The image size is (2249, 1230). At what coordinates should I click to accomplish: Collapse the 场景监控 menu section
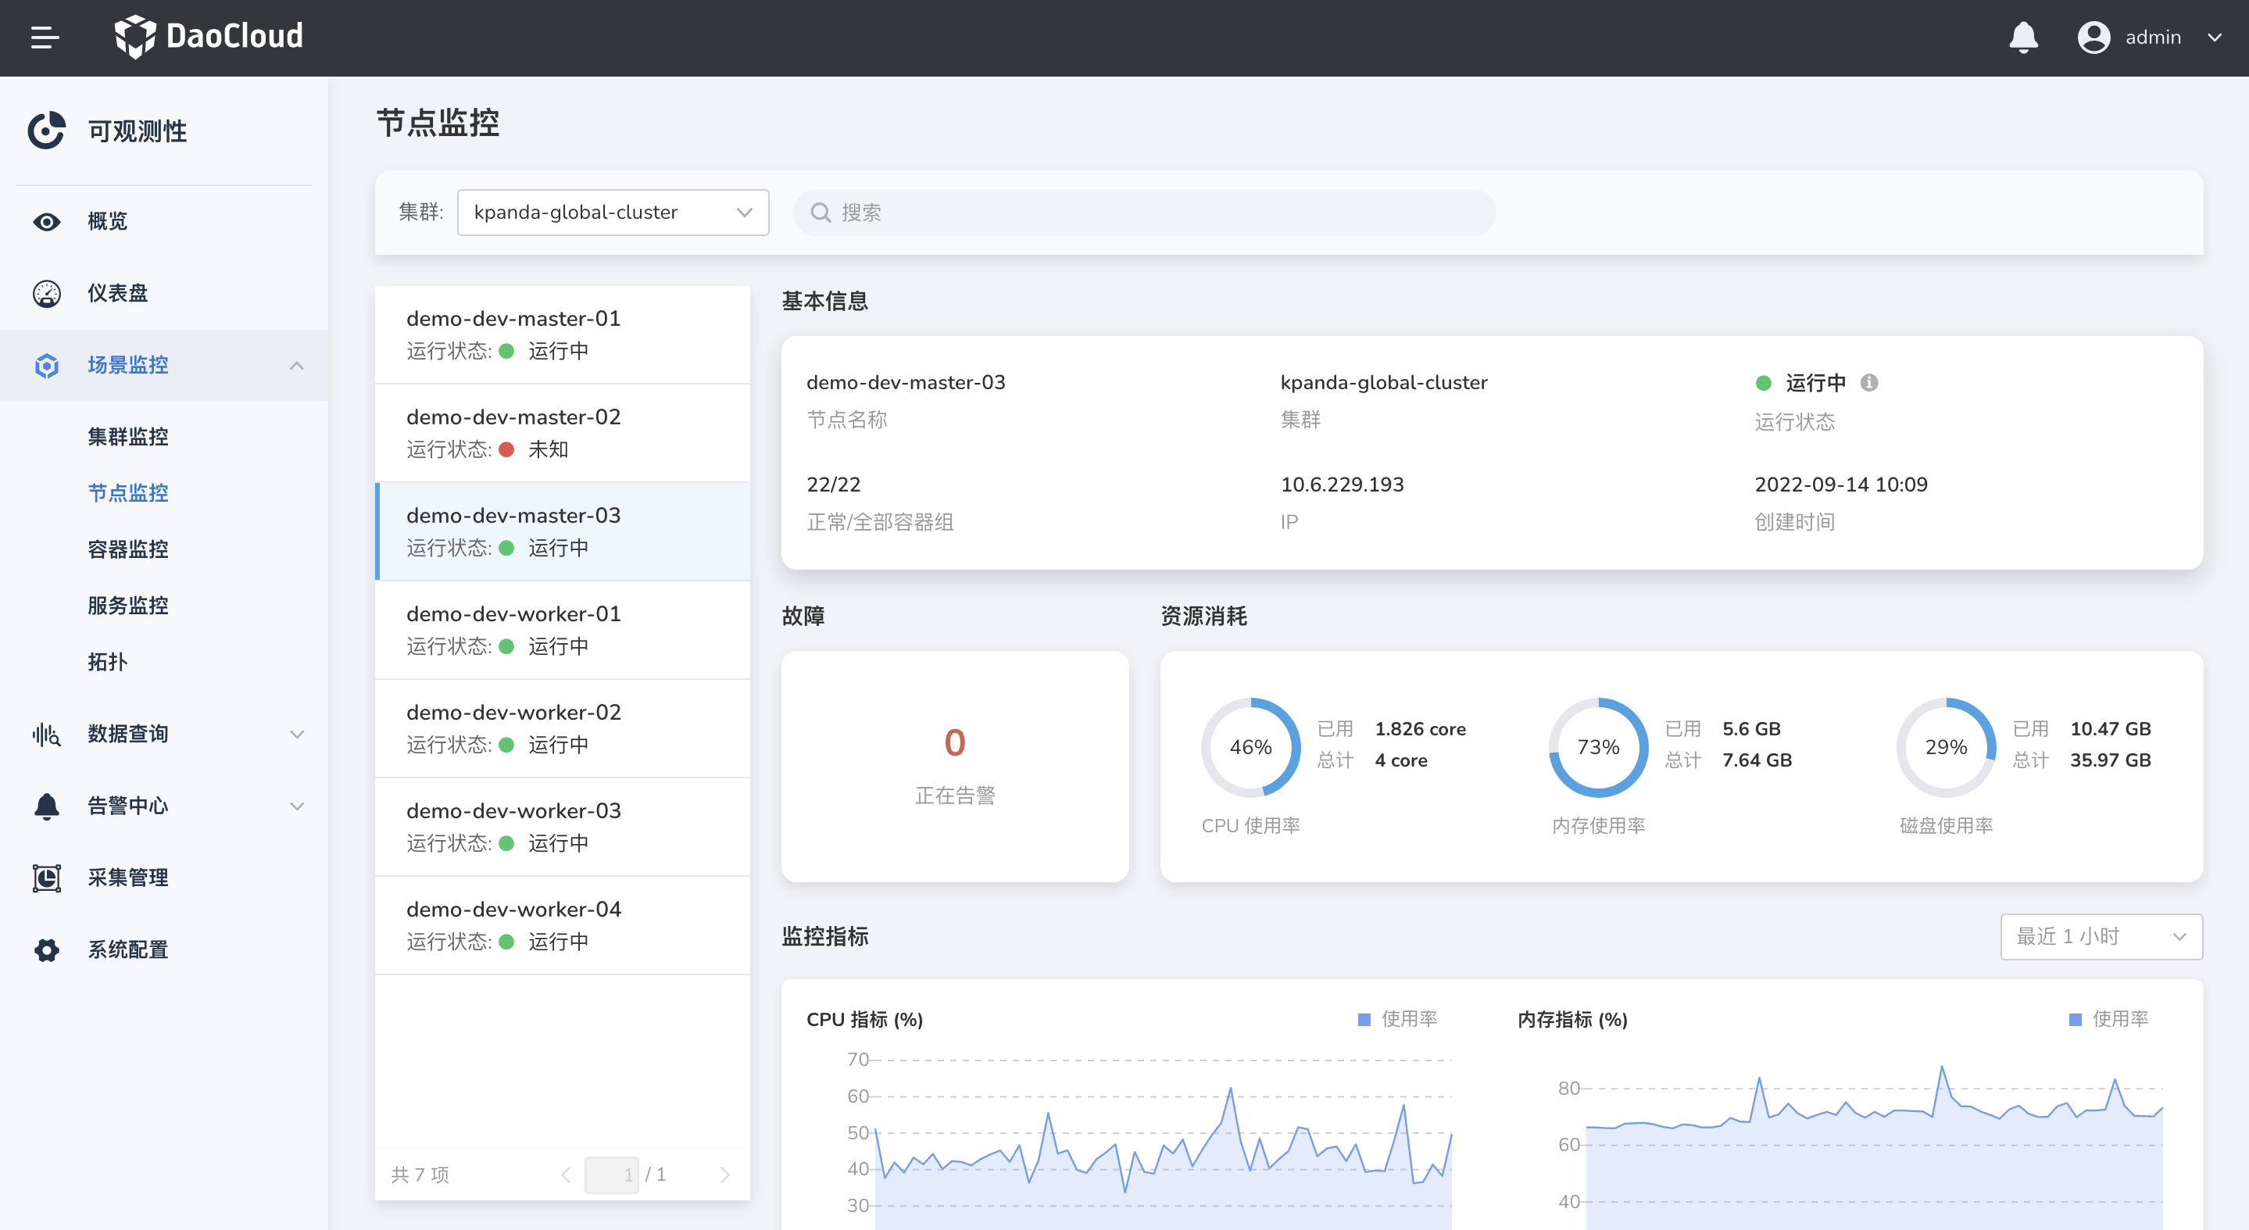tap(164, 365)
